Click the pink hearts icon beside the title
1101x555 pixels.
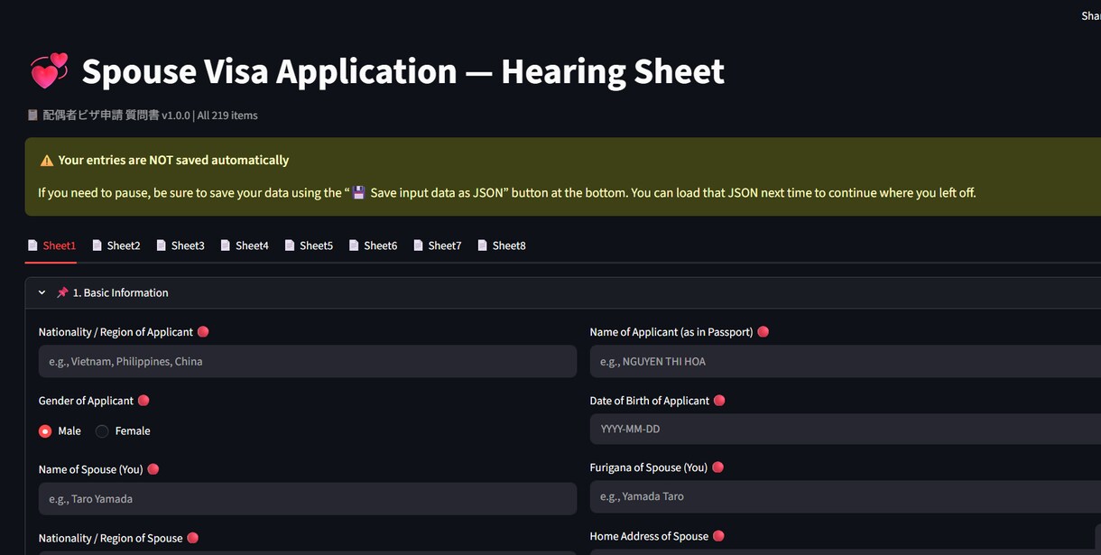[50, 71]
